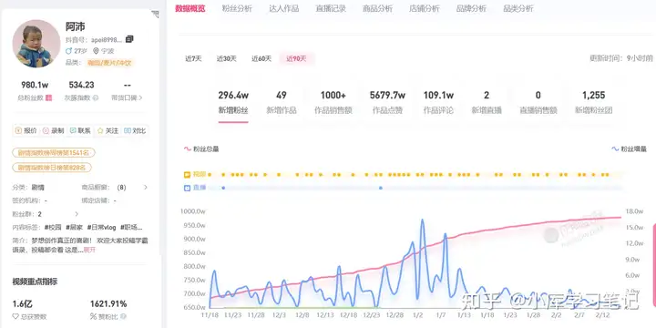Viewport: 656px width, 328px height.
Task: Click the 联系 contact icon button
Action: coord(80,130)
